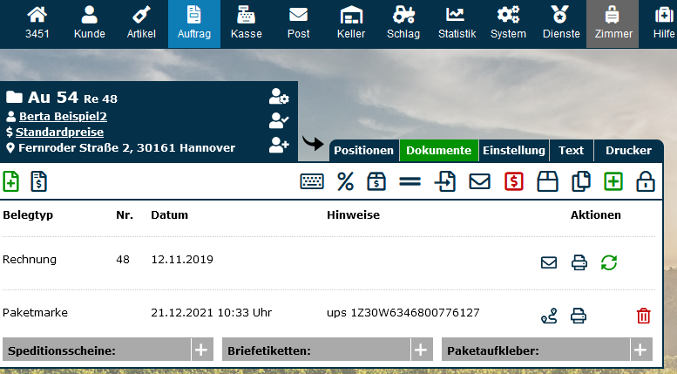The width and height of the screenshot is (677, 374).
Task: Click the copy documents icon
Action: click(581, 181)
